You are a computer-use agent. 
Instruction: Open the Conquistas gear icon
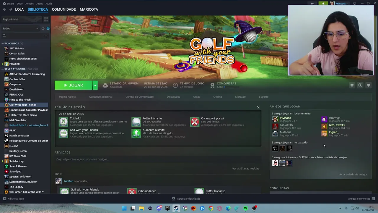pyautogui.click(x=212, y=85)
